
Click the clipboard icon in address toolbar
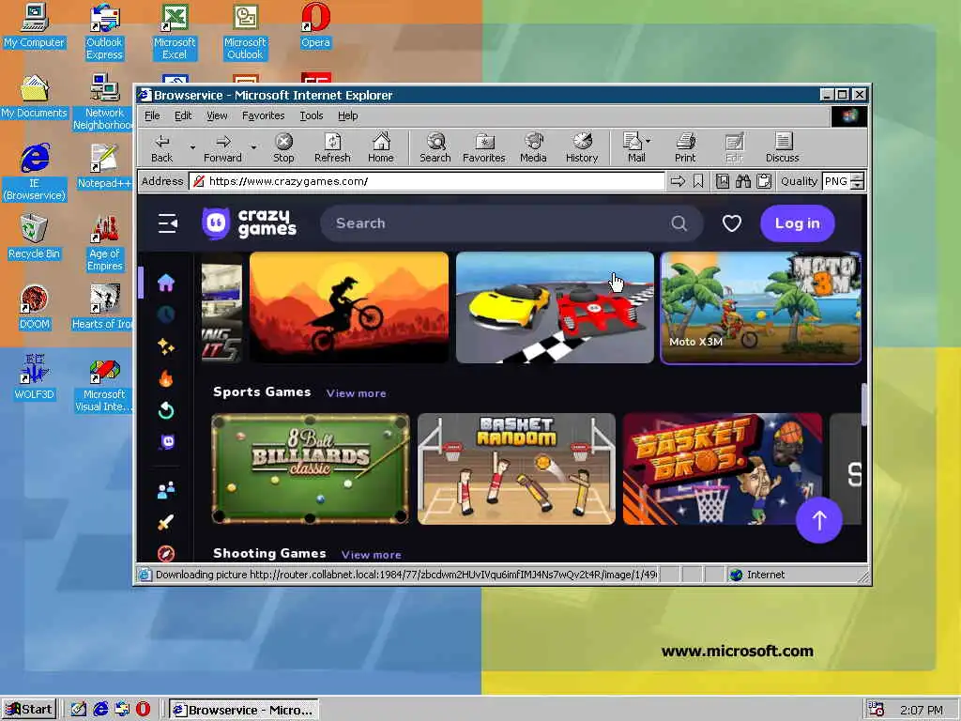click(764, 181)
